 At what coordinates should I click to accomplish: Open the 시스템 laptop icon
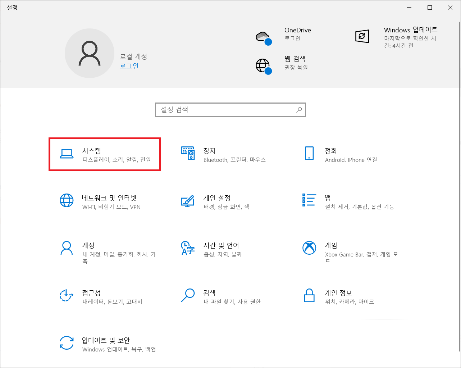coord(67,154)
